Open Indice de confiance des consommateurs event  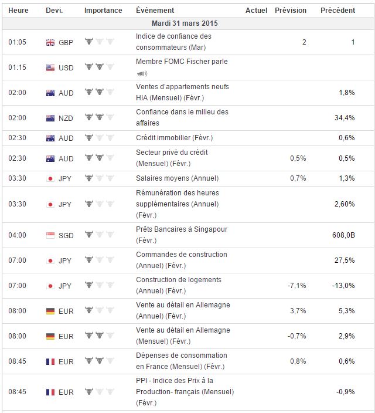point(173,42)
